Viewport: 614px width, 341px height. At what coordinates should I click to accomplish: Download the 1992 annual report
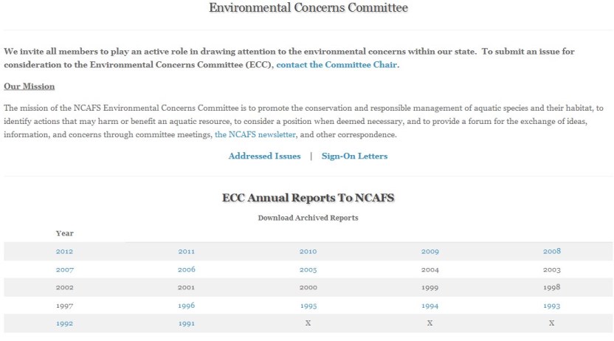(x=65, y=323)
